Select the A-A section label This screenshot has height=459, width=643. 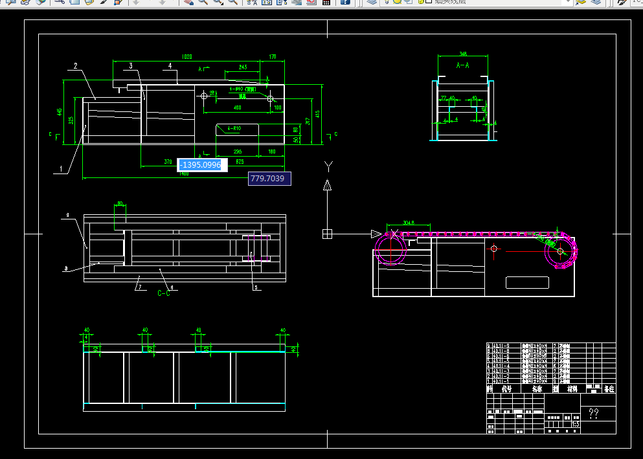point(462,65)
